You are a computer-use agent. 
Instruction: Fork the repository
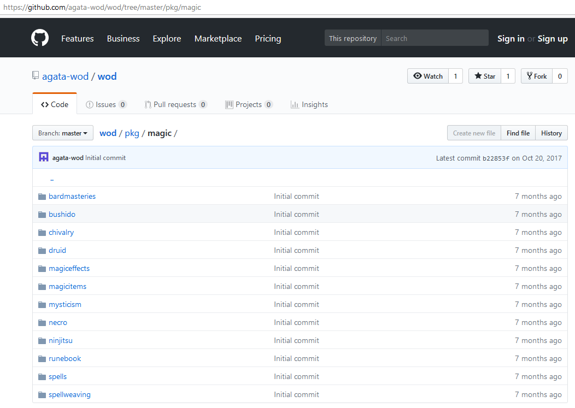click(x=536, y=76)
